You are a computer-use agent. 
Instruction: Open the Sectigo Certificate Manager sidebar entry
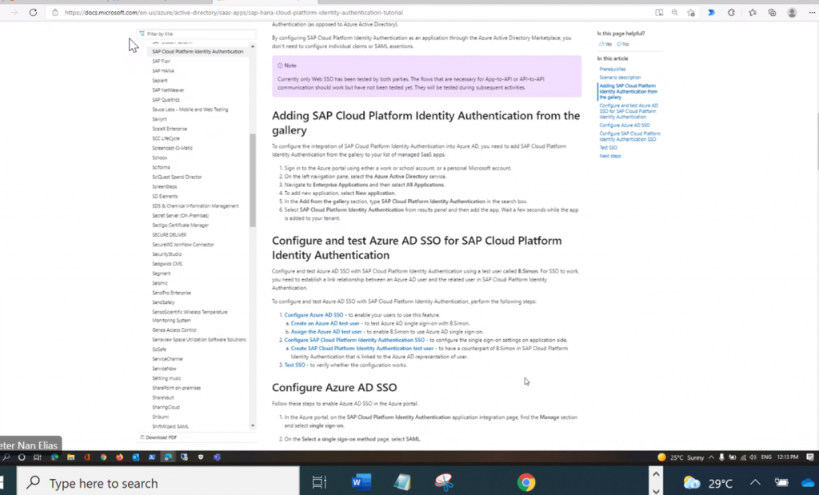(x=180, y=226)
